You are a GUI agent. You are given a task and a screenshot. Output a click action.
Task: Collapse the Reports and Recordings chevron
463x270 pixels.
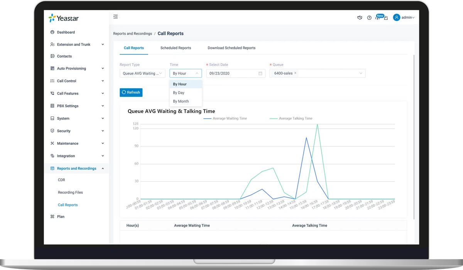click(x=103, y=168)
